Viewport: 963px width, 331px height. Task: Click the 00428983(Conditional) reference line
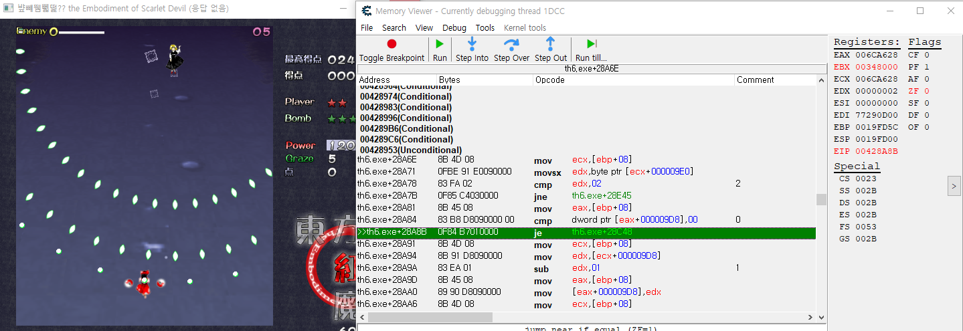[x=406, y=107]
